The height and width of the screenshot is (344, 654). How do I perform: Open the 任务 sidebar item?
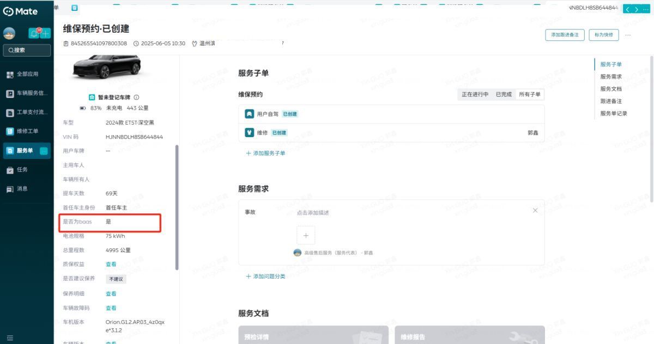pos(22,170)
